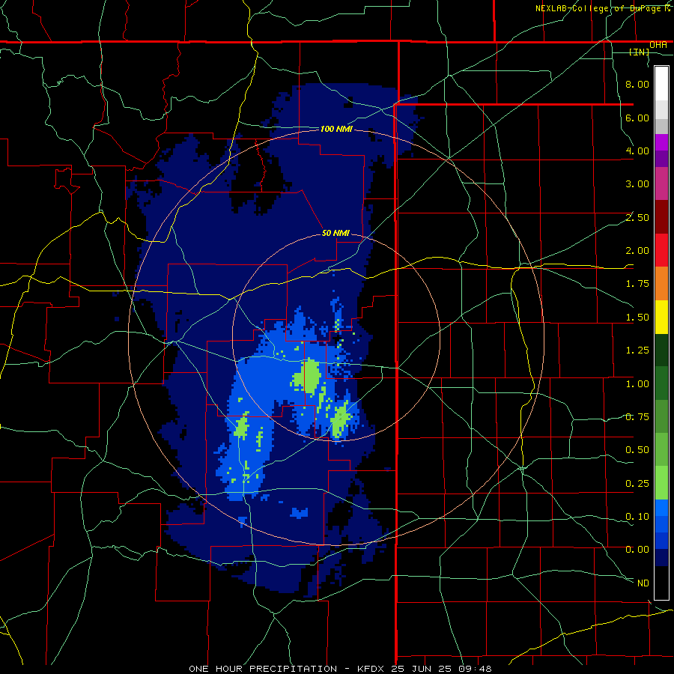Click the light green legend swatch near 0.25
Image resolution: width=674 pixels, height=674 pixels.
point(661,483)
